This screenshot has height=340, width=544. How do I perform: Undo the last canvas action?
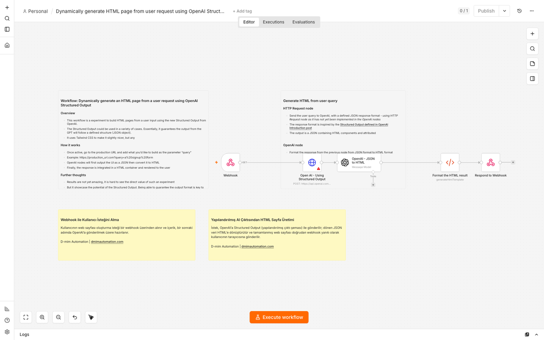tap(75, 317)
